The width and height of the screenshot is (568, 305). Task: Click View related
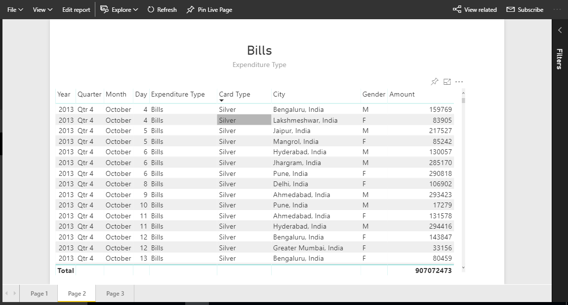point(475,9)
